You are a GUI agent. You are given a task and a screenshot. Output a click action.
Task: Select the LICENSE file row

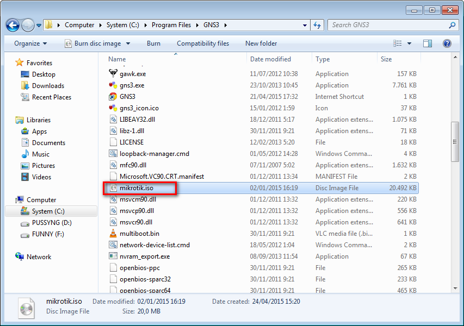coord(262,142)
